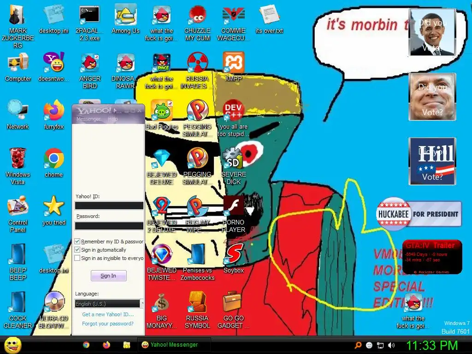The height and width of the screenshot is (354, 472).
Task: Focus the Yahoo! ID input field
Action: (x=109, y=206)
